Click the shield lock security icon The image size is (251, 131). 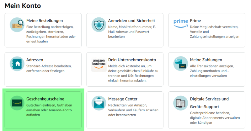coord(99,25)
